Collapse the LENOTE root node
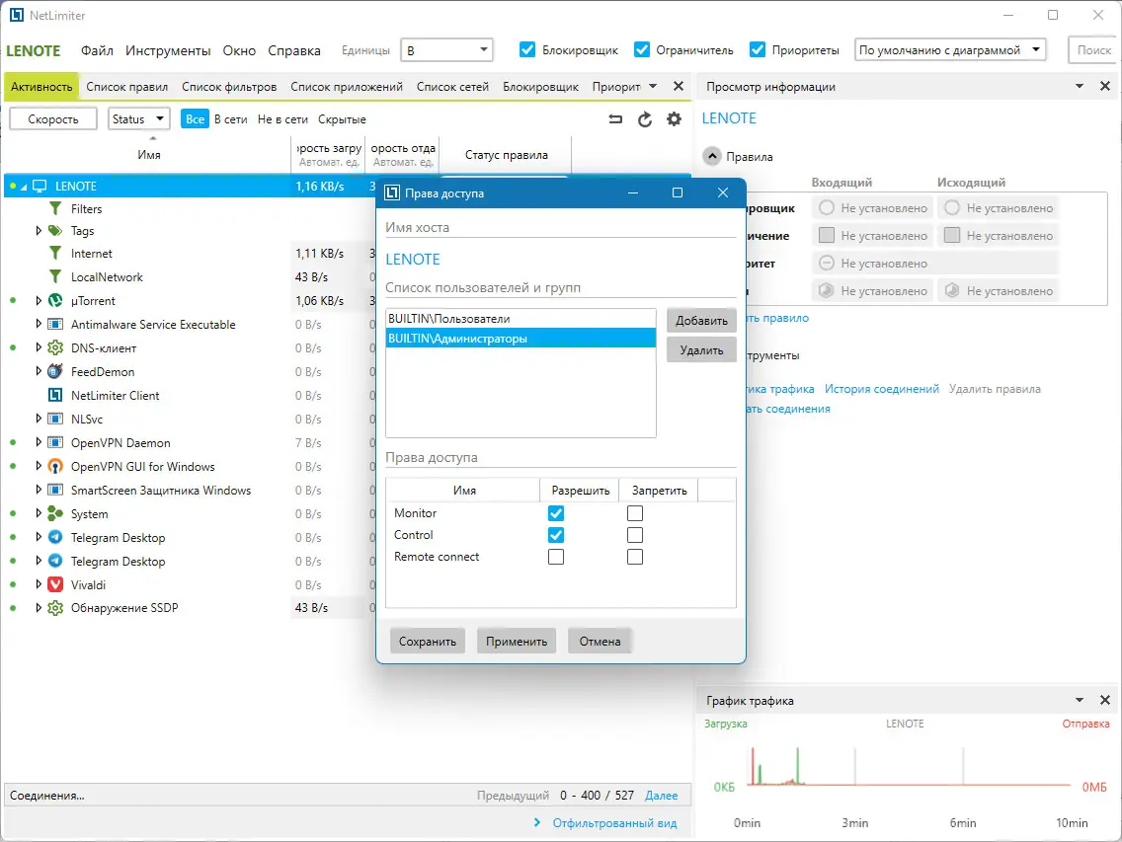Image resolution: width=1122 pixels, height=842 pixels. (24, 187)
